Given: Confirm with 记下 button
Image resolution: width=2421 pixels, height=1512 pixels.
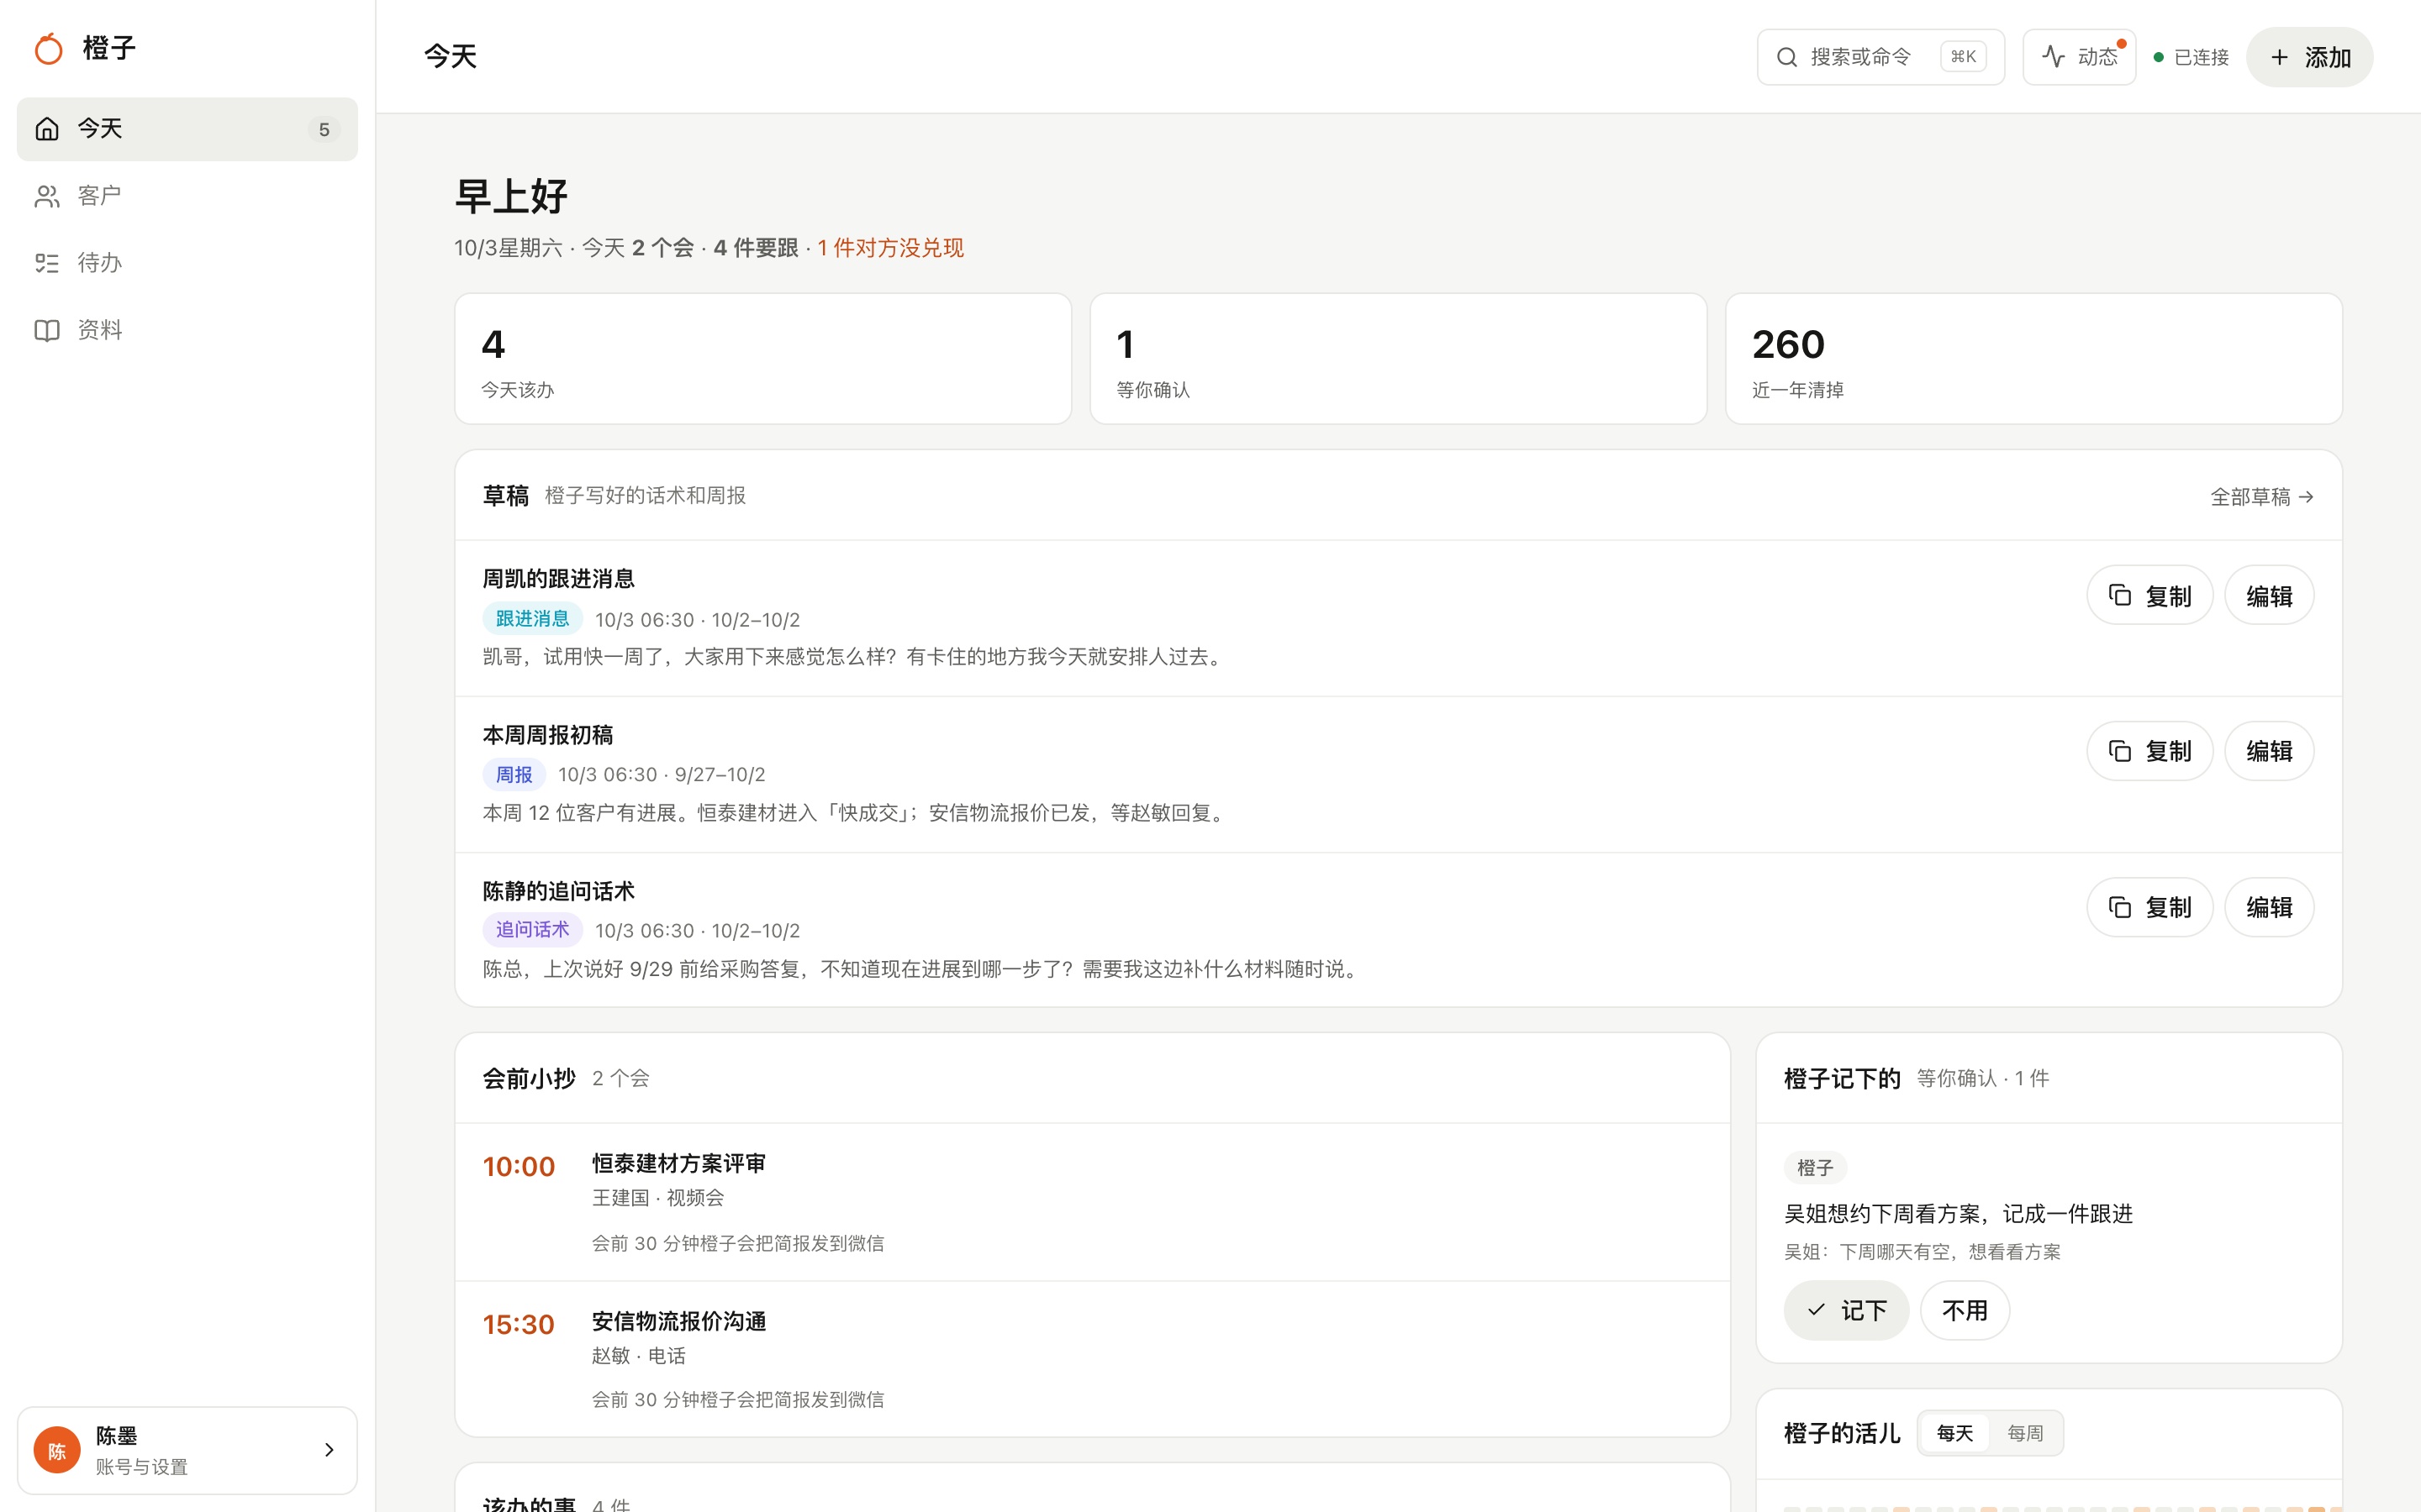Looking at the screenshot, I should 1846,1310.
